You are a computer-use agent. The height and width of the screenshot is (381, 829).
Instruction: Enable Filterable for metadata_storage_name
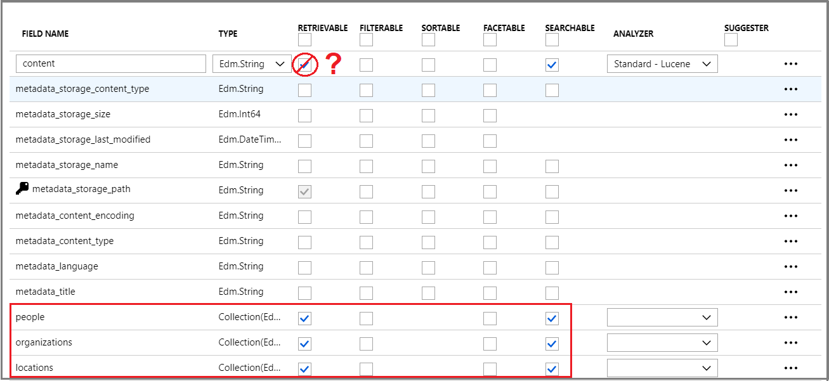pyautogui.click(x=366, y=166)
